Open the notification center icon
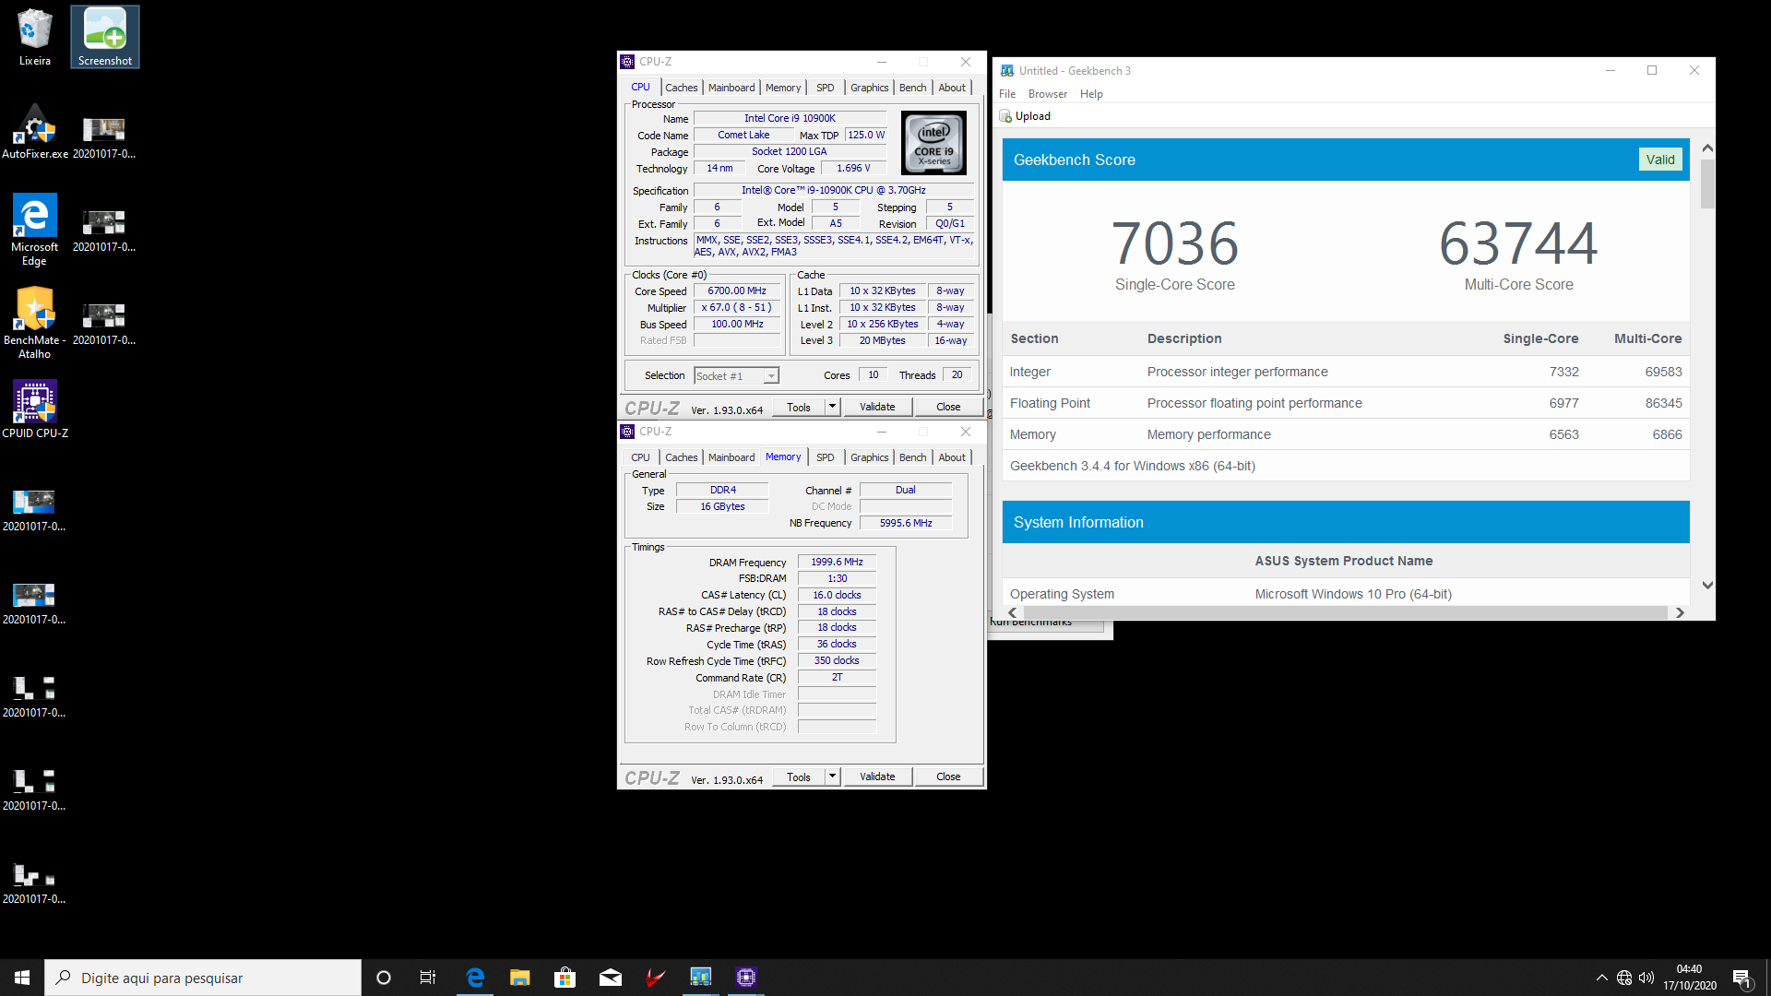This screenshot has height=996, width=1771. pyautogui.click(x=1741, y=978)
